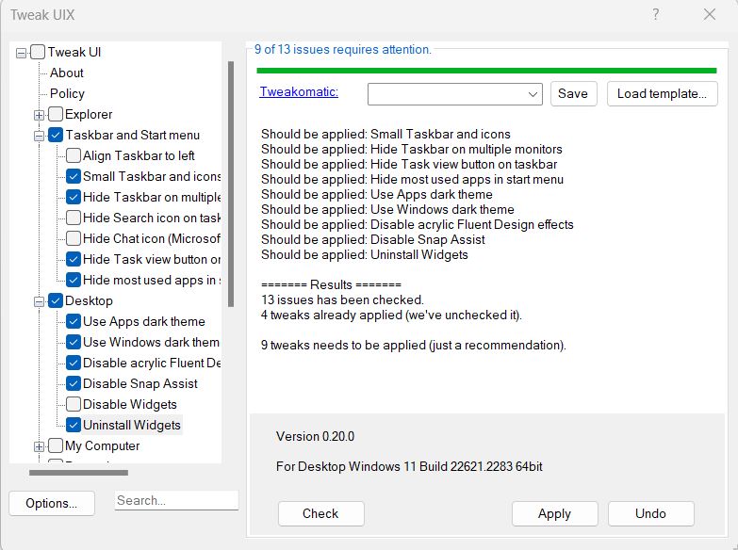Click 'Should be applied: Uninstall Widgets' line
This screenshot has height=550, width=738.
tap(365, 254)
